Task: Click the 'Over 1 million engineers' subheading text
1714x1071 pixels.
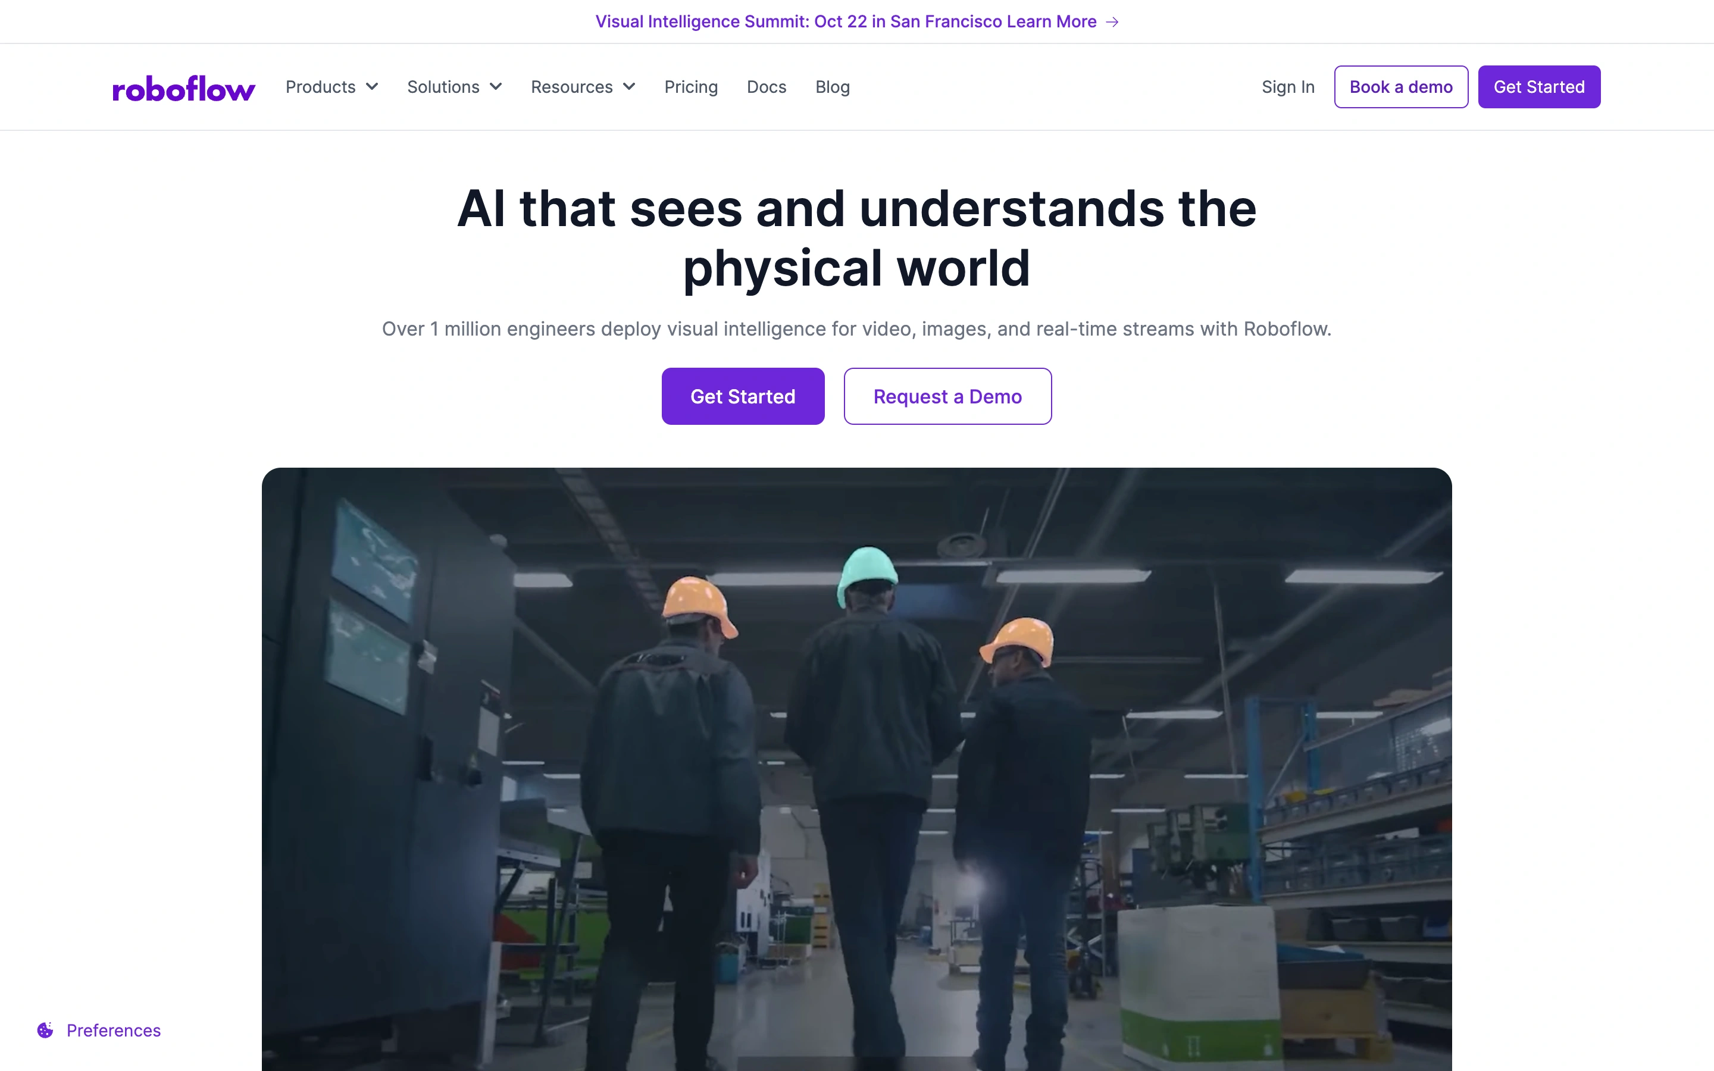Action: point(857,328)
